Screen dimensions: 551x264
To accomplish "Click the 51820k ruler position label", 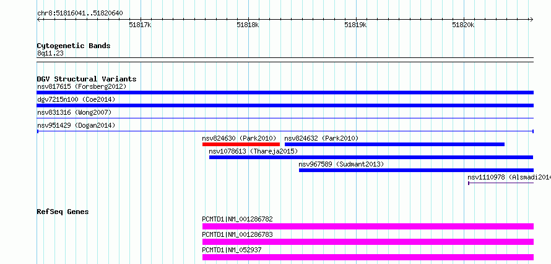I will pos(464,25).
